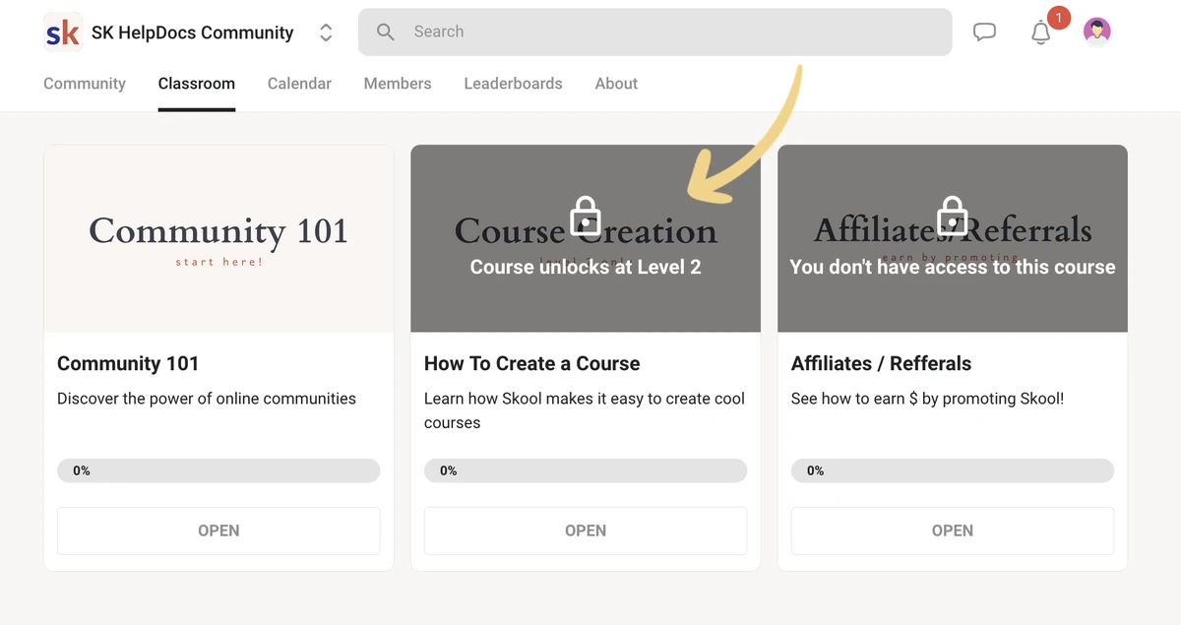The image size is (1181, 625).
Task: View the Leaderboards tab
Action: pos(513,84)
